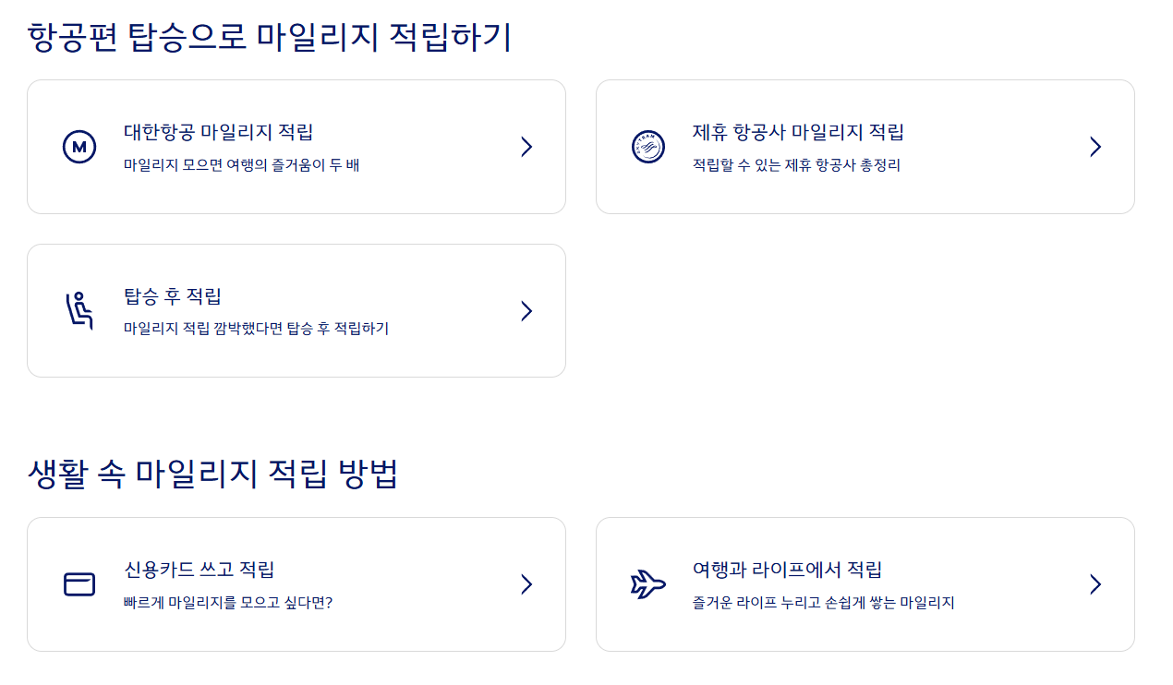The image size is (1173, 685).
Task: Click the circled M mileage icon
Action: [79, 147]
